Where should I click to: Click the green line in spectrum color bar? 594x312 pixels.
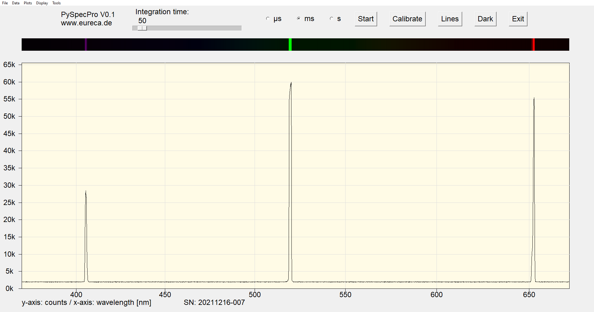(x=290, y=45)
